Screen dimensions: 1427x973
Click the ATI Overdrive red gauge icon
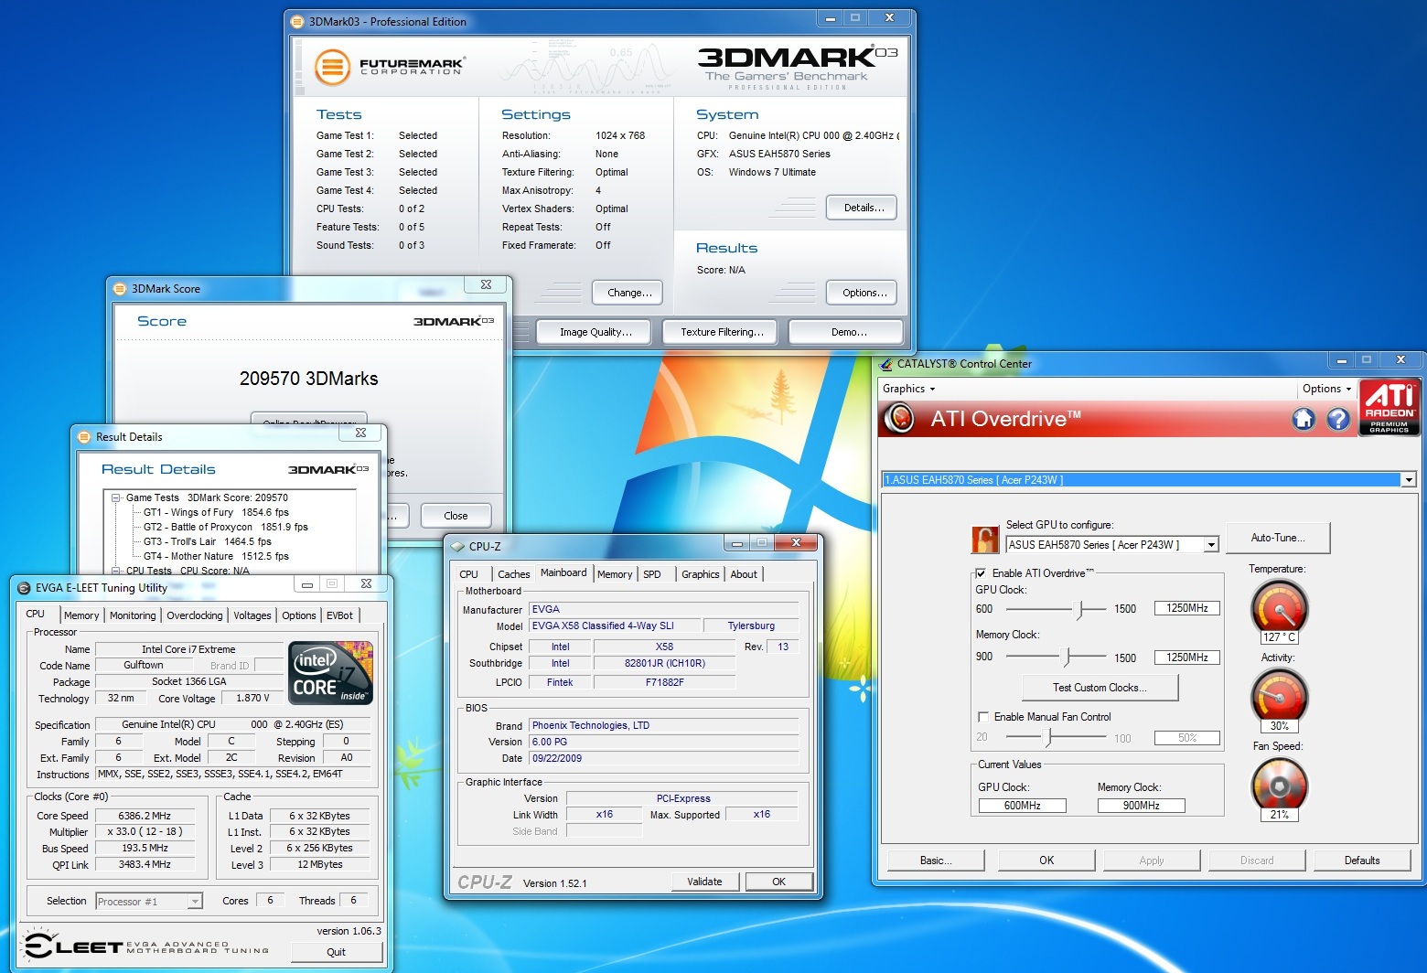coord(900,419)
